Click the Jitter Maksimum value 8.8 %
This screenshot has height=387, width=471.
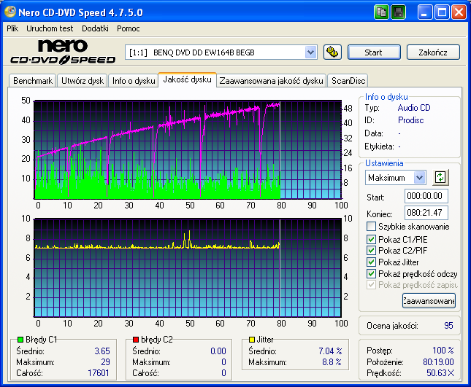point(332,361)
